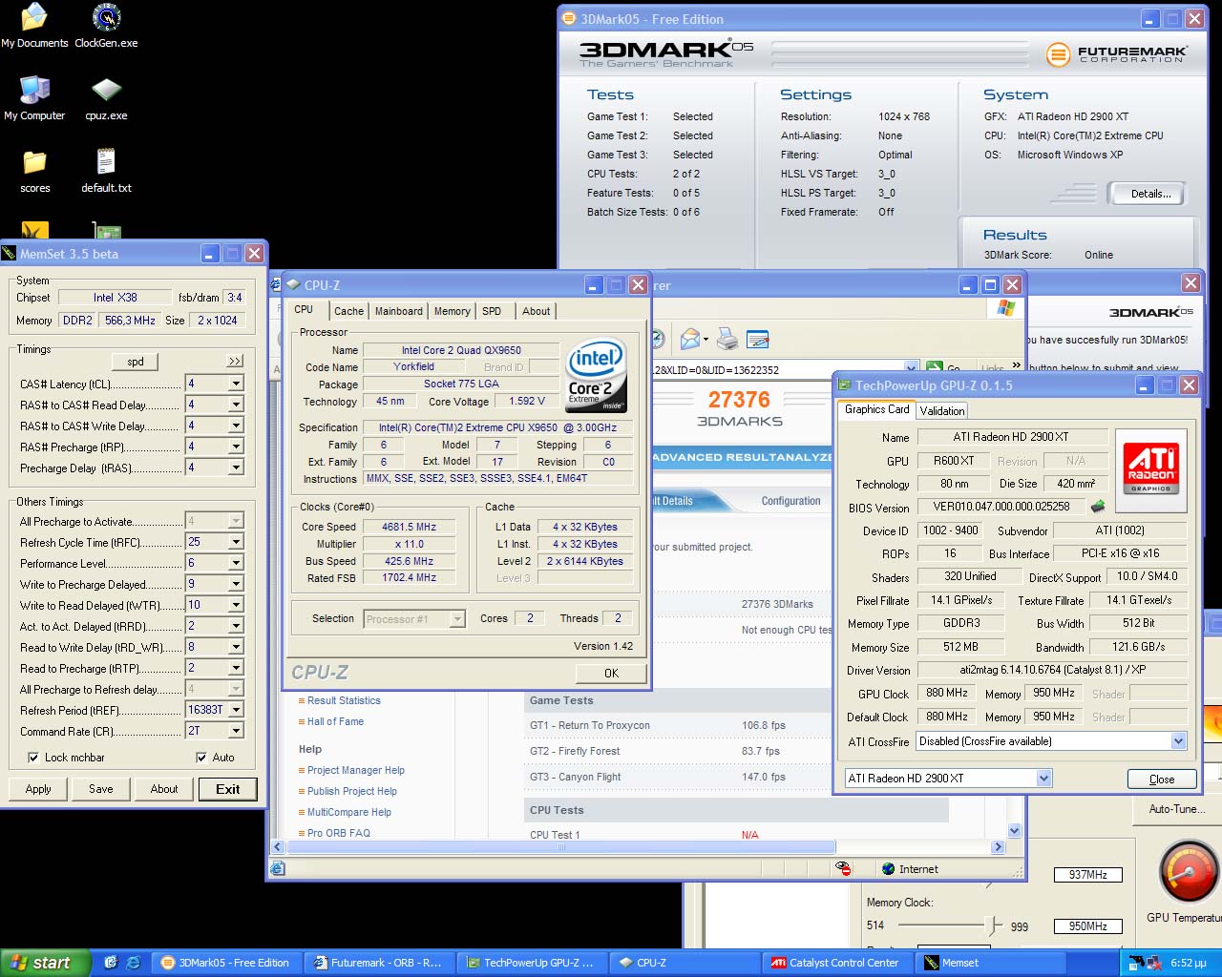Open the scores folder icon
Image resolution: width=1222 pixels, height=977 pixels.
pyautogui.click(x=34, y=171)
